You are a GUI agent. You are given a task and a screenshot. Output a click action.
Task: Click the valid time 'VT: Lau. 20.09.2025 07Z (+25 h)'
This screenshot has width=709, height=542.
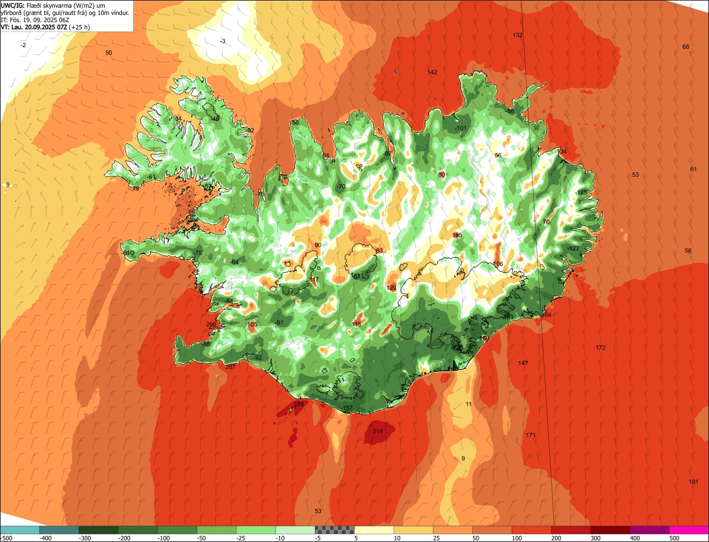pos(45,27)
